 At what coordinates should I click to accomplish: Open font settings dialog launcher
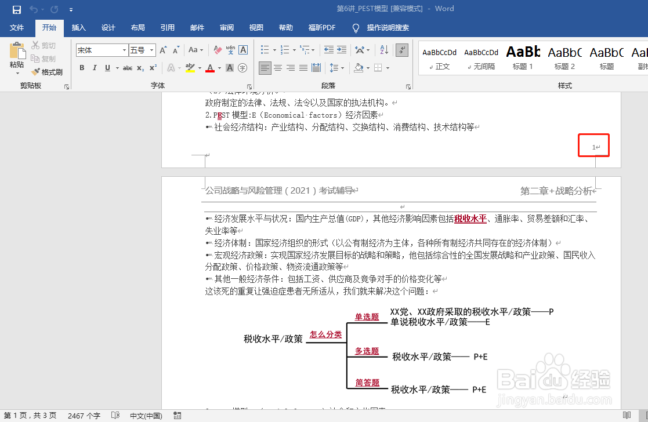[x=249, y=87]
